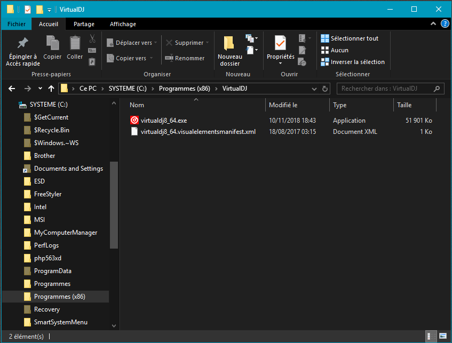Click the Épingler à Accès rapide pin icon

point(23,43)
